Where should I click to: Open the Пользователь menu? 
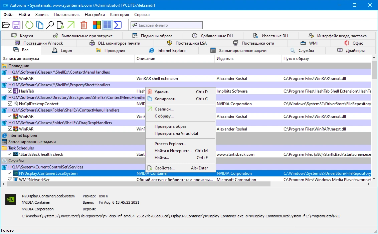(66, 15)
